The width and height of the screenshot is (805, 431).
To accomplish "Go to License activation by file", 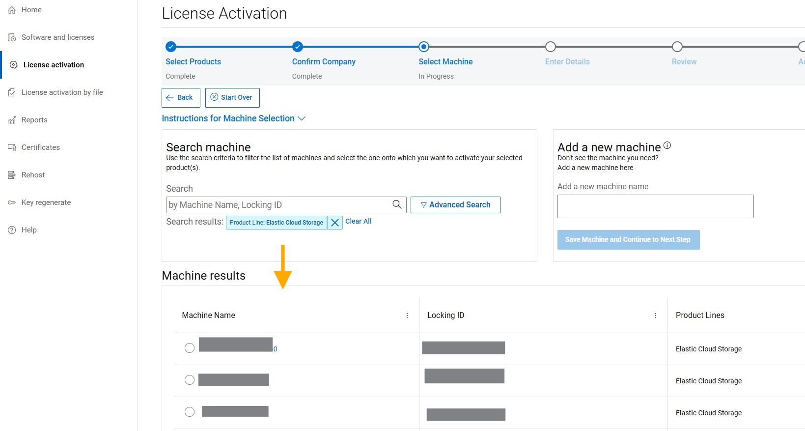I will pyautogui.click(x=62, y=92).
